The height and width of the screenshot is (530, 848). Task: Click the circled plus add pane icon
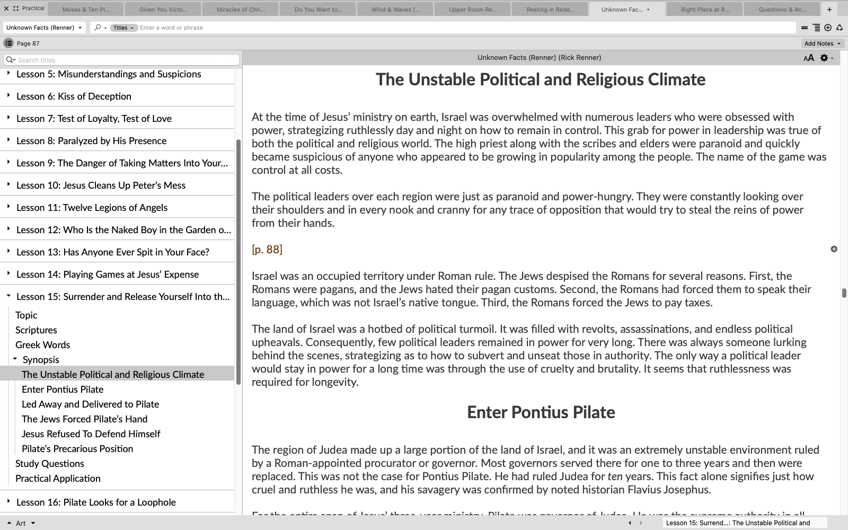click(x=828, y=28)
